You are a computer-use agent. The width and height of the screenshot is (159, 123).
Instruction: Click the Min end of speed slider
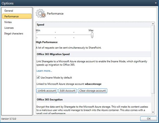37,35
